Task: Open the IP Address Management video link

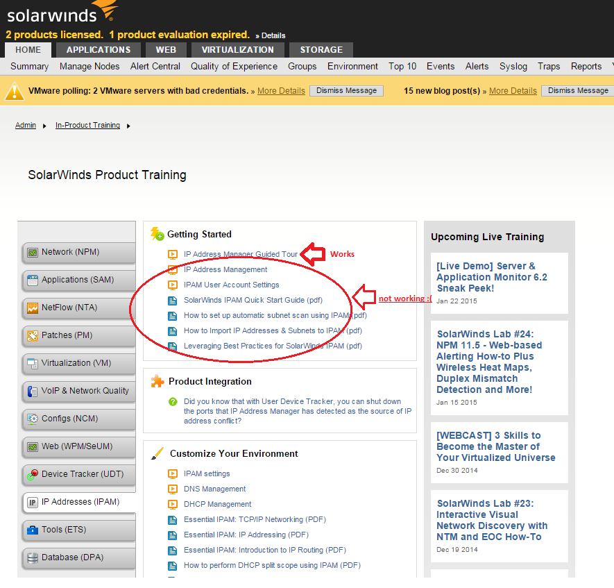Action: pyautogui.click(x=225, y=270)
